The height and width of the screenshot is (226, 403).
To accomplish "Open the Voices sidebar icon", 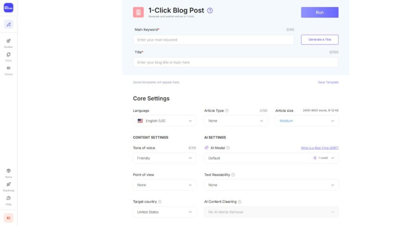I will click(x=8, y=68).
